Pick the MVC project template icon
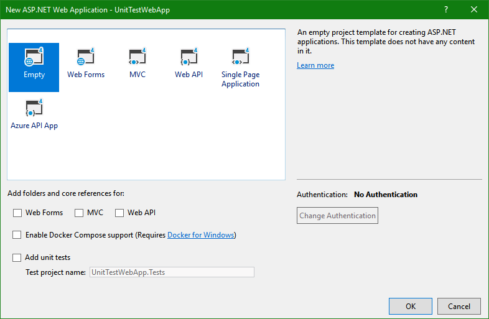Viewport: 489px width, 319px height. click(x=137, y=58)
